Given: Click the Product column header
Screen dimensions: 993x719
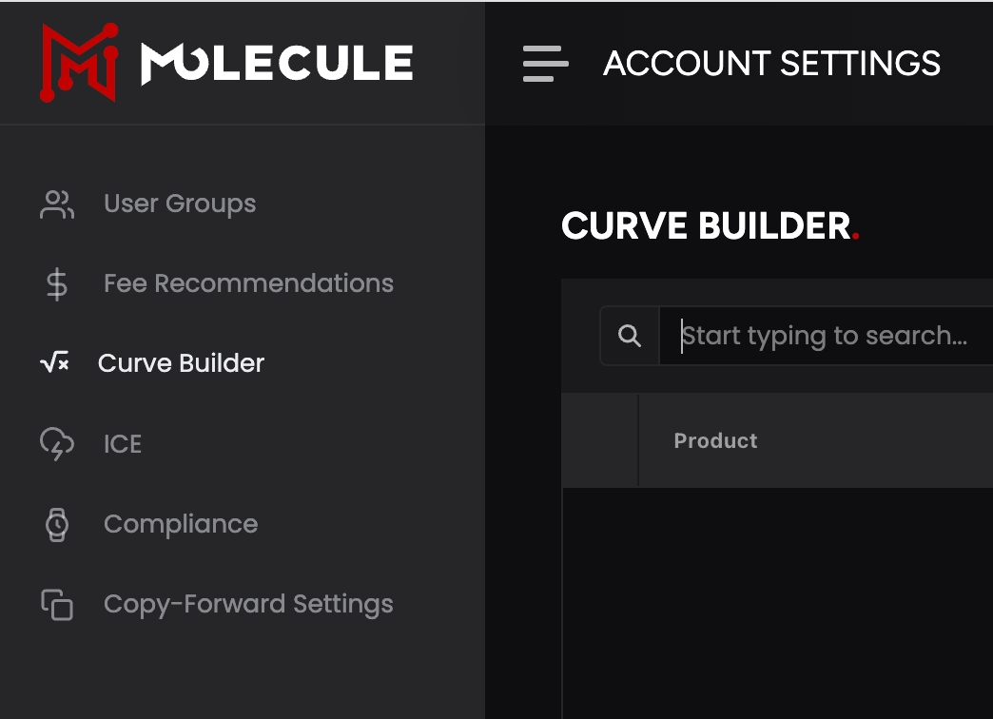Looking at the screenshot, I should pos(715,440).
